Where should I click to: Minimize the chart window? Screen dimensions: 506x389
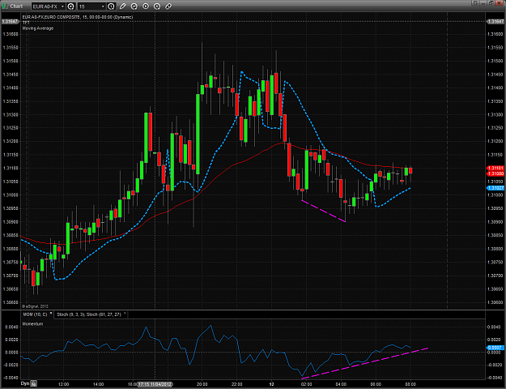click(x=483, y=3)
